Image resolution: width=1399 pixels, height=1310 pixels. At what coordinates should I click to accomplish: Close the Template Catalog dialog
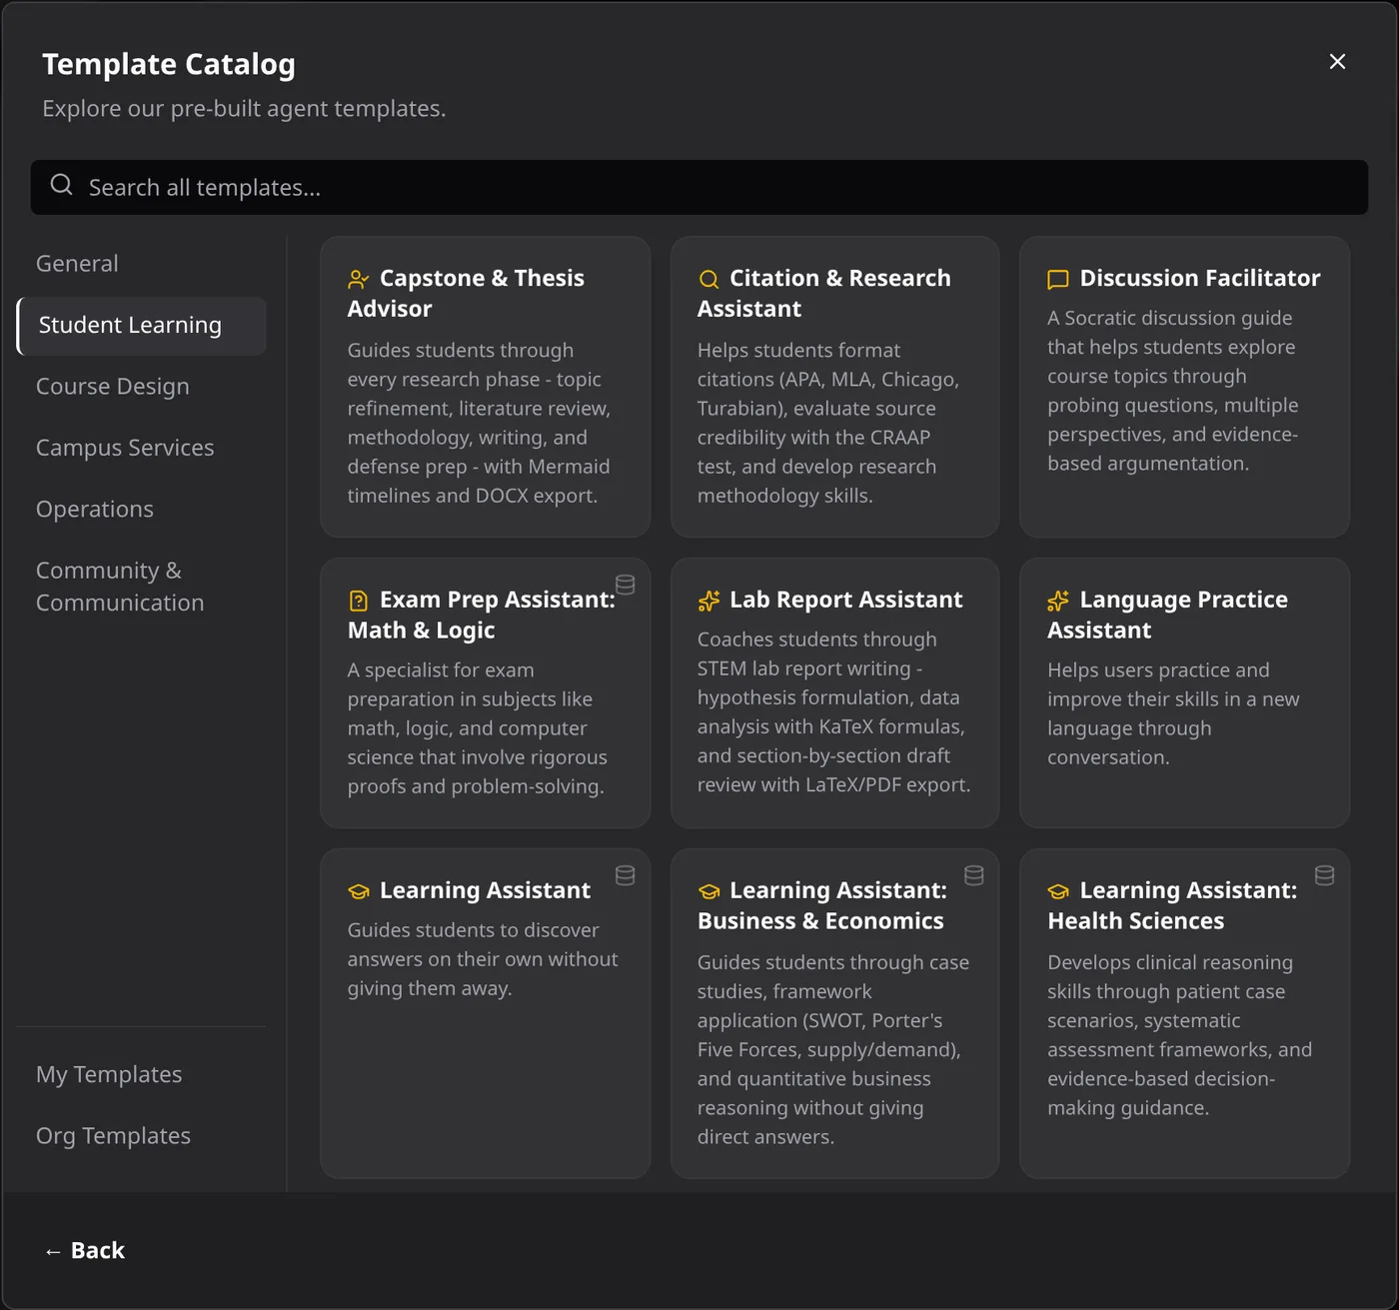1337,62
